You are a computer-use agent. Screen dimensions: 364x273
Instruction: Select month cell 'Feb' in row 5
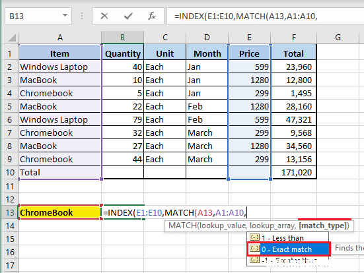(207, 106)
